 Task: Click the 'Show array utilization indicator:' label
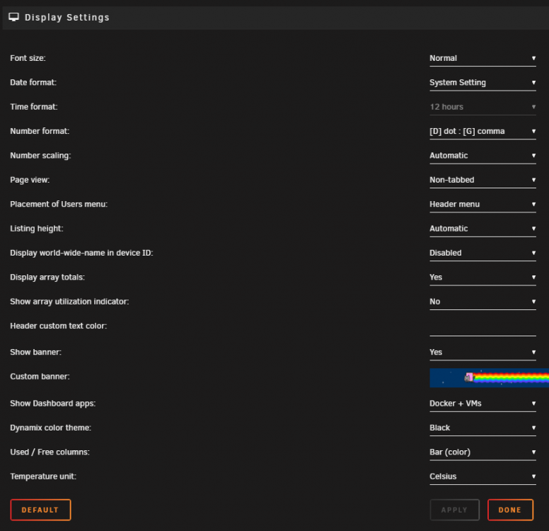point(69,302)
